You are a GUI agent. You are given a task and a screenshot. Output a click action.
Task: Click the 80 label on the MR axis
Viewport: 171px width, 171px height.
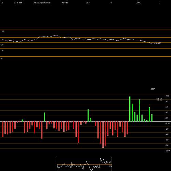click(x=167, y=102)
